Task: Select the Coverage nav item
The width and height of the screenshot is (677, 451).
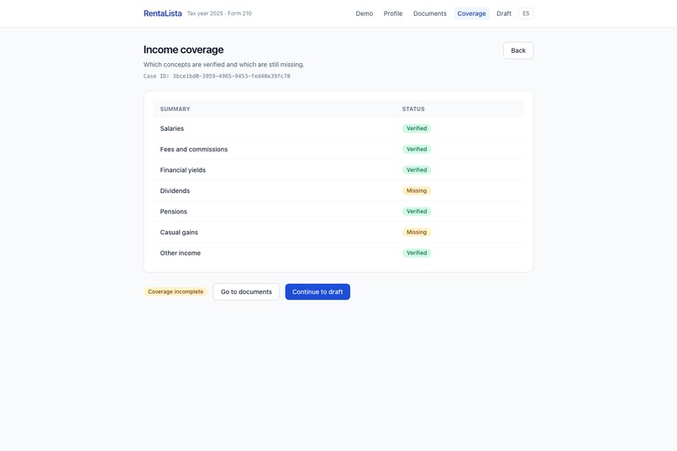Action: click(471, 13)
